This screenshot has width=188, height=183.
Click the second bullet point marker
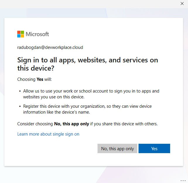click(20, 106)
